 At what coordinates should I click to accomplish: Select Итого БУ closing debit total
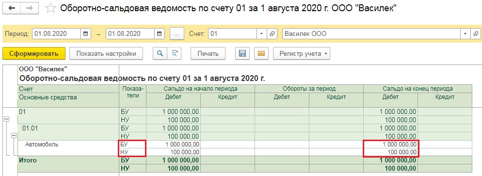pos(391,160)
